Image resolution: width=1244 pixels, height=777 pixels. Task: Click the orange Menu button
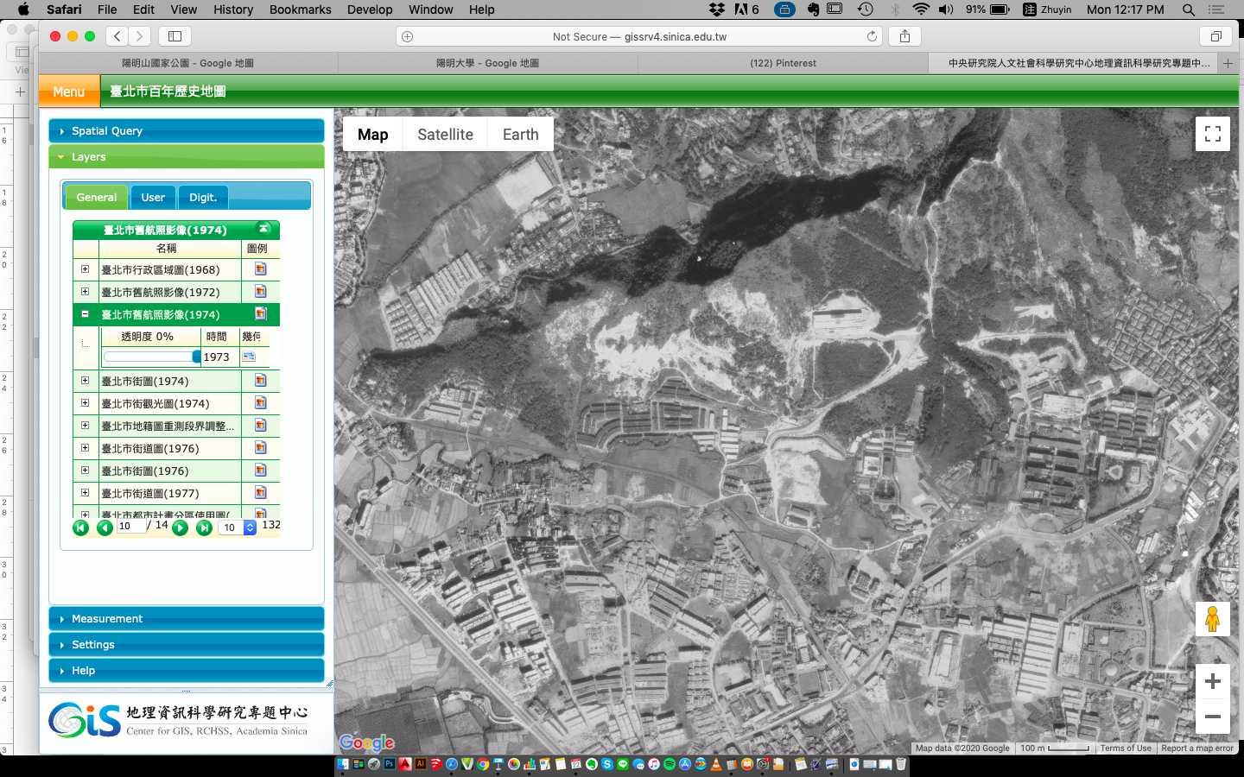69,92
